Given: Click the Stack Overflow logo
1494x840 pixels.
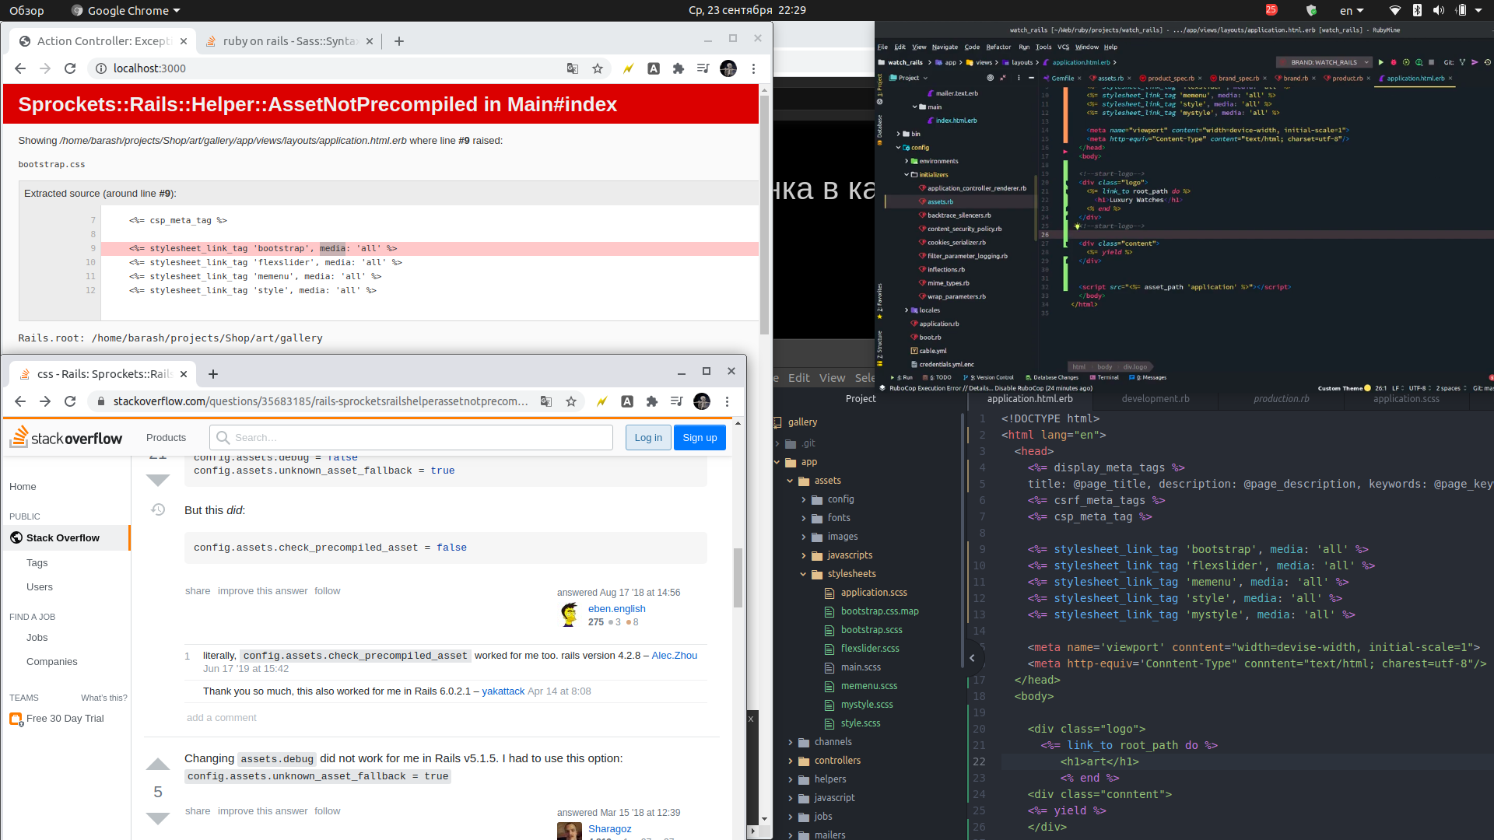Looking at the screenshot, I should pyautogui.click(x=66, y=437).
